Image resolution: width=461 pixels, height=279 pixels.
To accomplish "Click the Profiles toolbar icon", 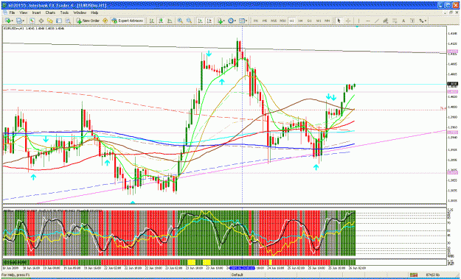I will [x=19, y=21].
